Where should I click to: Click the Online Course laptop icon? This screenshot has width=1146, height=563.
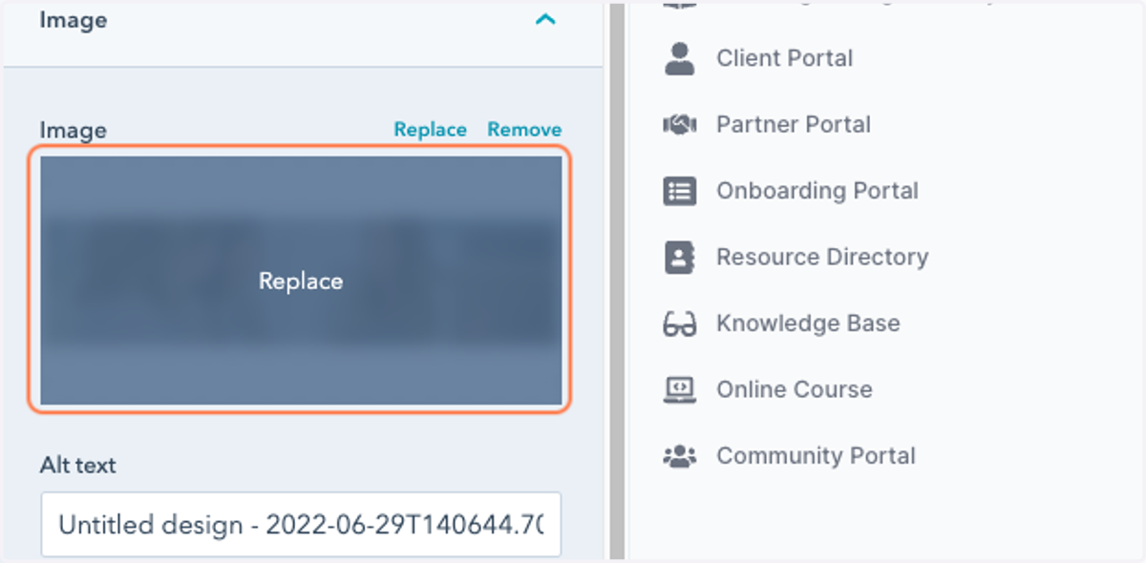679,389
